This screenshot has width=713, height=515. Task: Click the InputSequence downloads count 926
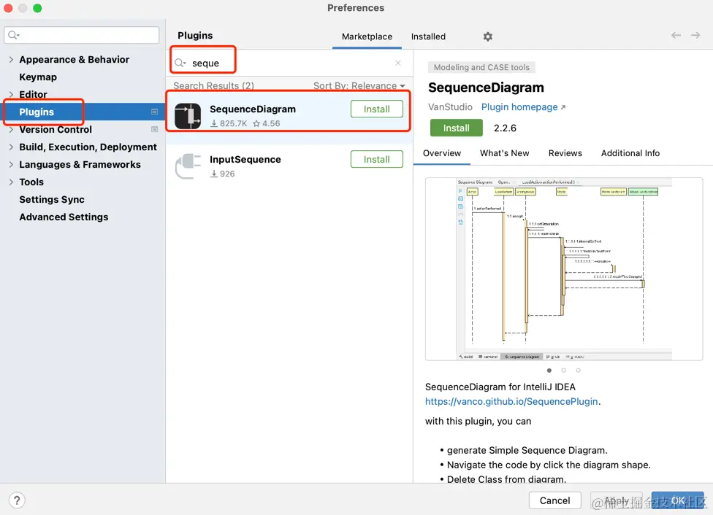(223, 174)
